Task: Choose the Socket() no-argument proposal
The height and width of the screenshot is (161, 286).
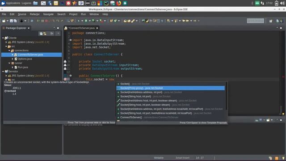Action: [x=171, y=84]
